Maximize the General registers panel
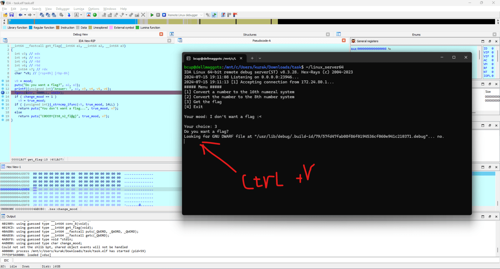500x269 pixels. click(483, 41)
